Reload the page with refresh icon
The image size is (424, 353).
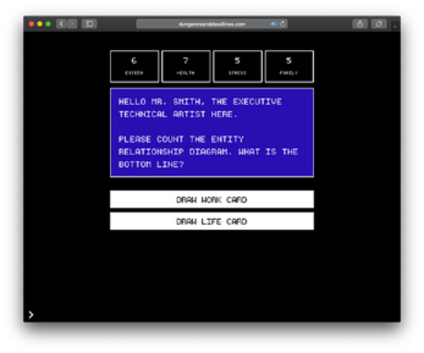283,24
